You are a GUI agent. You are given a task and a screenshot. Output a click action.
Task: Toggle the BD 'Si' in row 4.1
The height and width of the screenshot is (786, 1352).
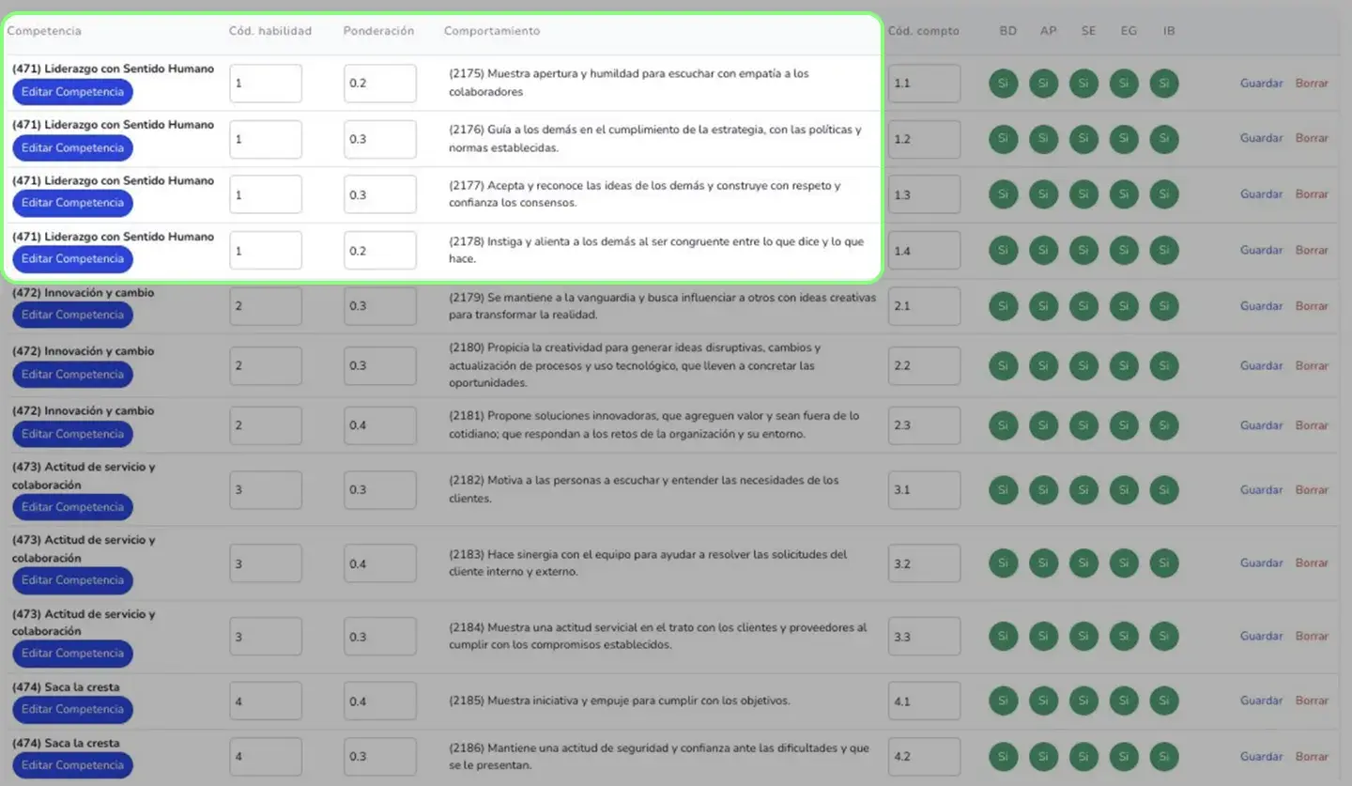click(1004, 701)
